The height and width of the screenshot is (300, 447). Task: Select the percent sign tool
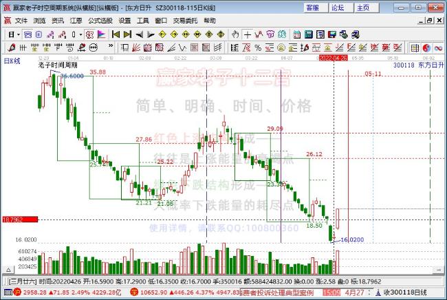pos(258,47)
